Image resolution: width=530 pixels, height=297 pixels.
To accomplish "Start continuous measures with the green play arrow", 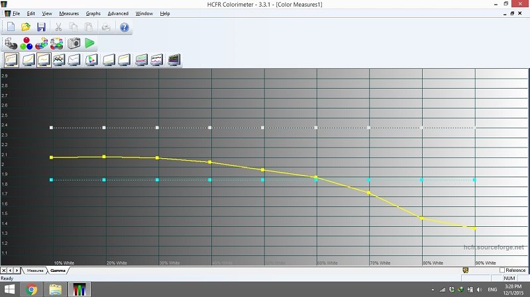I will click(x=89, y=43).
